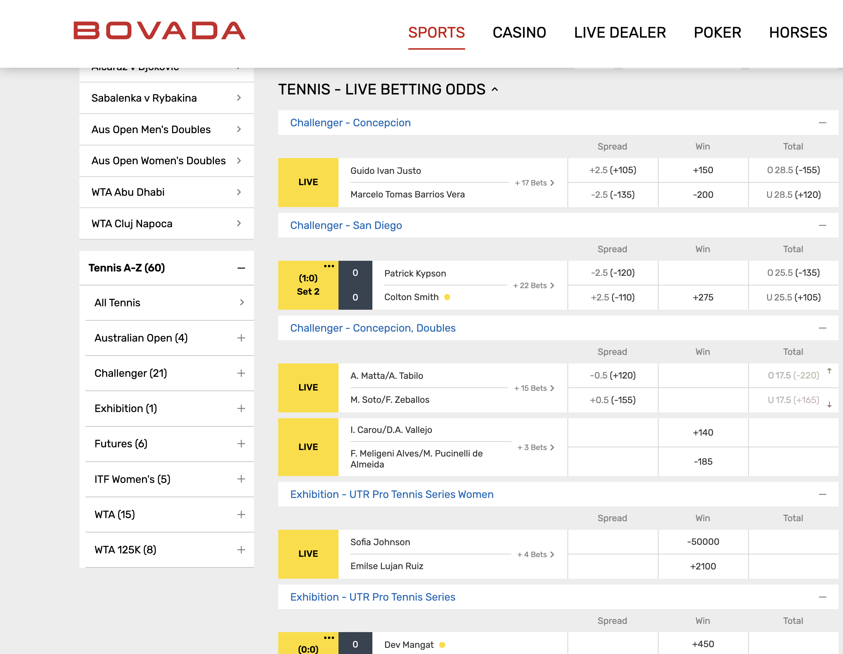This screenshot has height=654, width=843.
Task: Open Aus Open Women's Doubles
Action: (166, 161)
